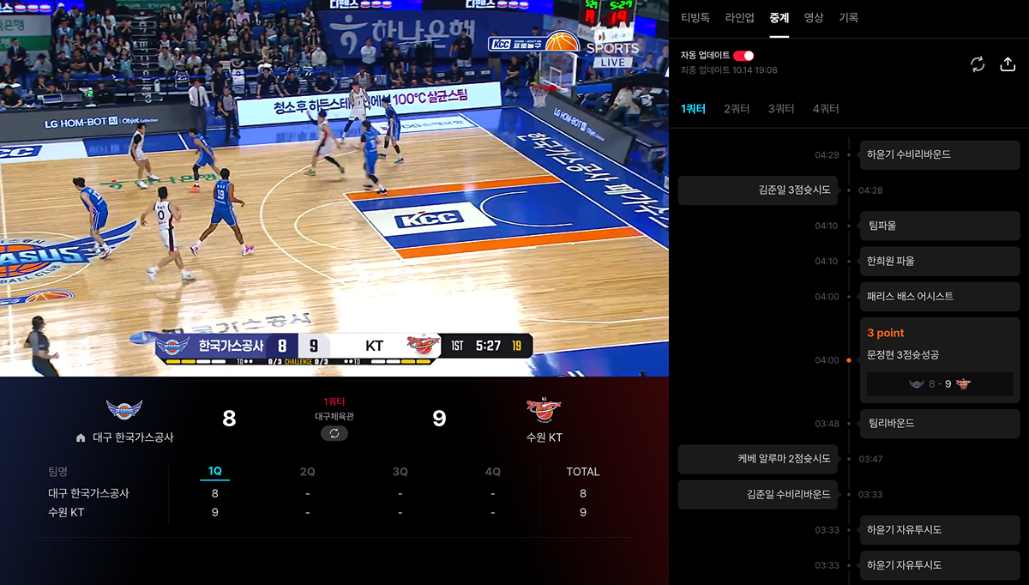Screen dimensions: 1029x585
Task: Open the 김준일 수비리바운드 play entry
Action: [x=758, y=495]
